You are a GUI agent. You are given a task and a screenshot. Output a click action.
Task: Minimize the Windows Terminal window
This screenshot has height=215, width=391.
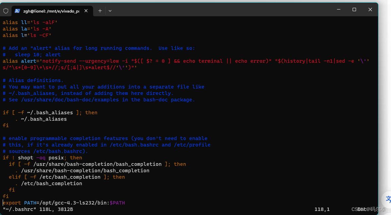[338, 9]
